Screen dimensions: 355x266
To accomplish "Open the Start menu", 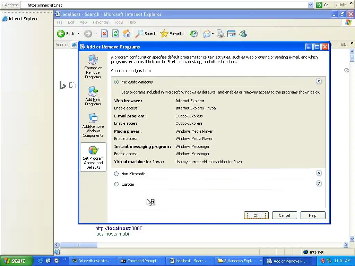I will [x=16, y=261].
